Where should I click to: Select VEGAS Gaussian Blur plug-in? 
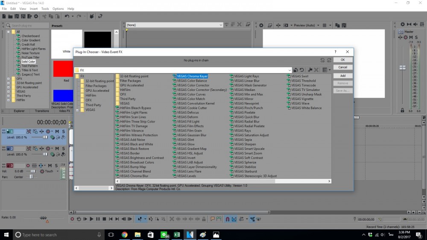pos(192,135)
